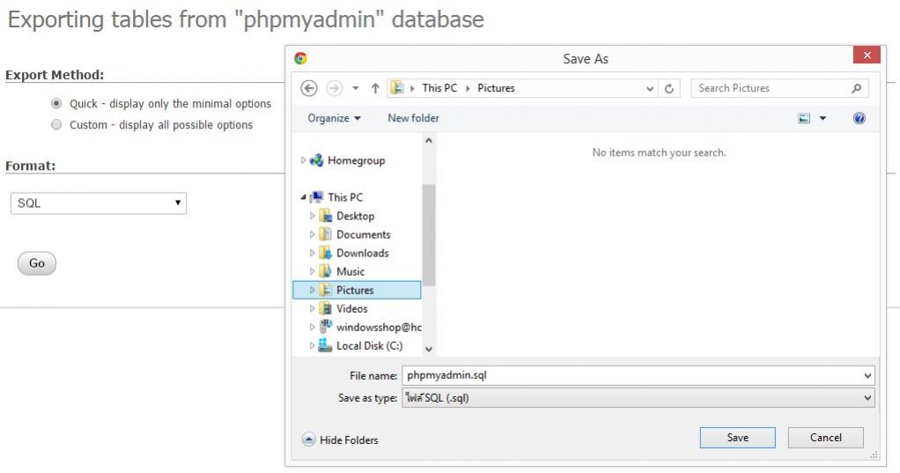Screen dimensions: 900x473
Task: Click 'No items match your search.' text
Action: click(x=659, y=152)
